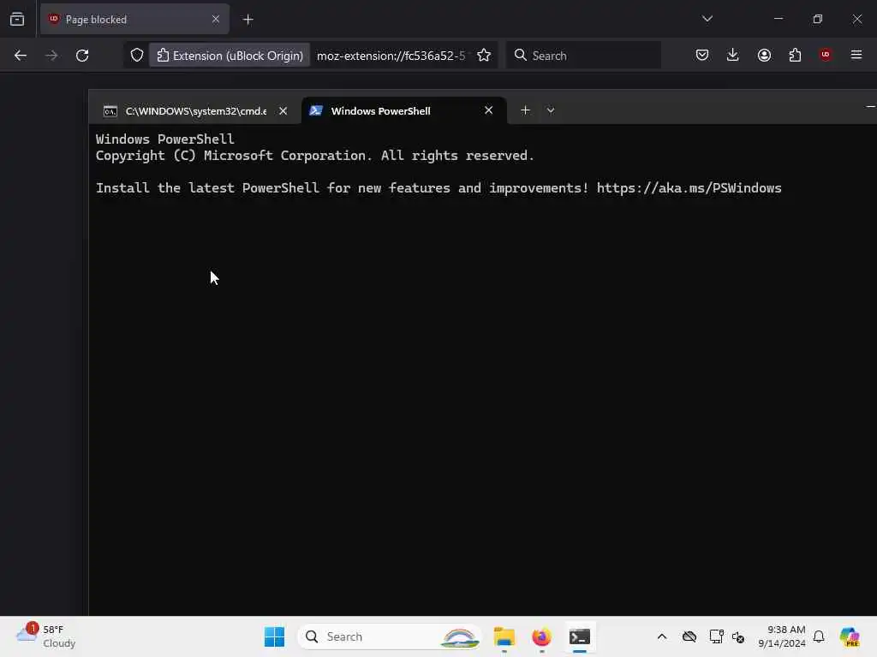Close the cmd.exe terminal tab

(283, 110)
